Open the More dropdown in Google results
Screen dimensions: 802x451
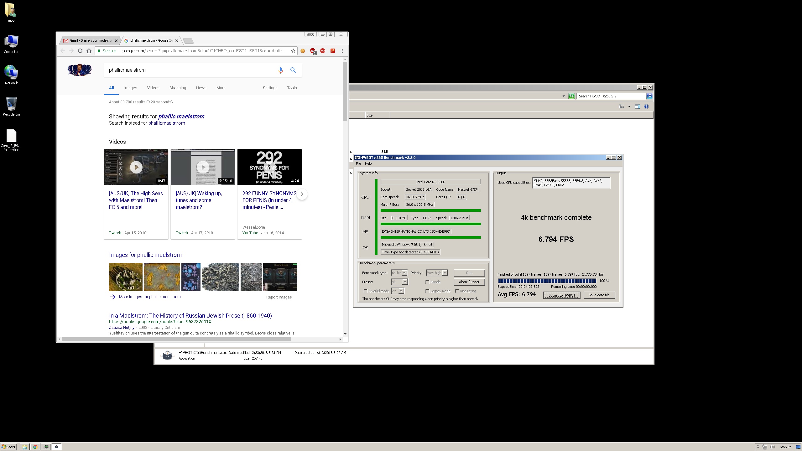coord(221,88)
